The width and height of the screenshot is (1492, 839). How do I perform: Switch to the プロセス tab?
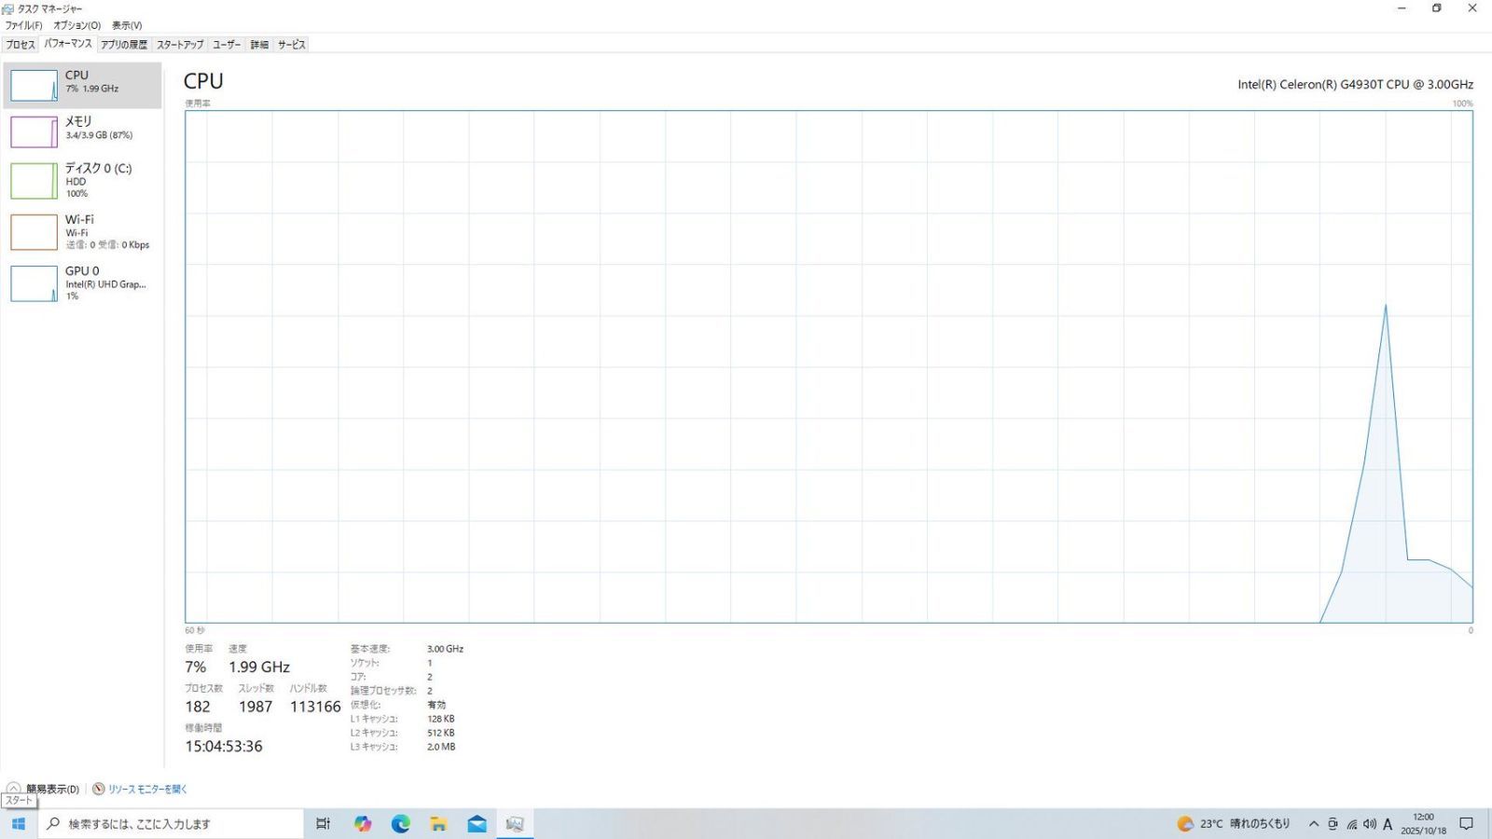coord(21,45)
